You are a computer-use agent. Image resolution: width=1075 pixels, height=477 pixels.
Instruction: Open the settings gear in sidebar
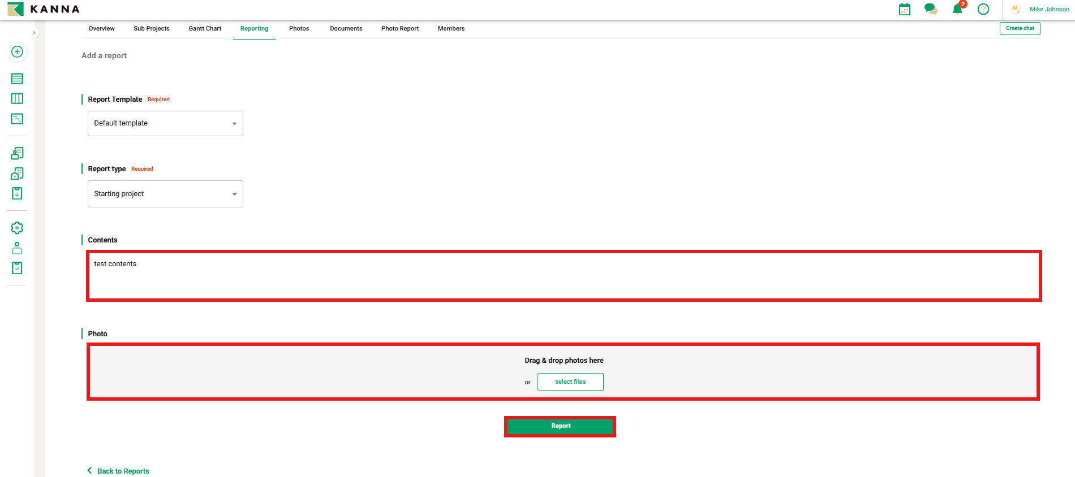[17, 228]
